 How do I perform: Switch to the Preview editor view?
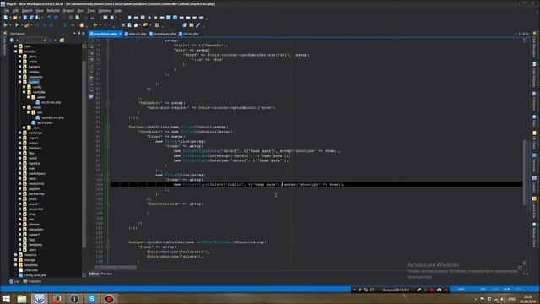106,274
